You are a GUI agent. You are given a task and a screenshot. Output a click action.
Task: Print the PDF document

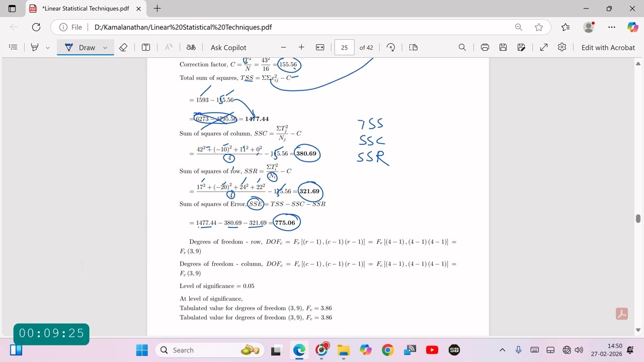tap(485, 47)
